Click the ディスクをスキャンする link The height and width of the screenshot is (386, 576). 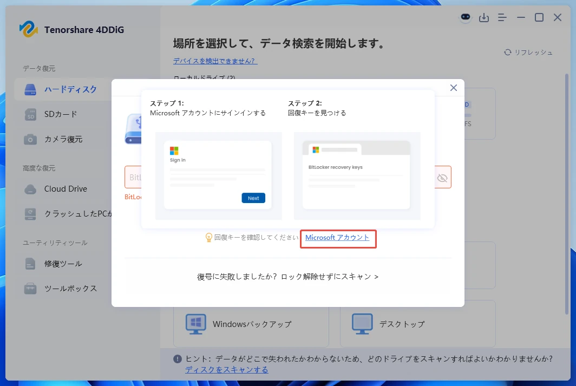(226, 369)
